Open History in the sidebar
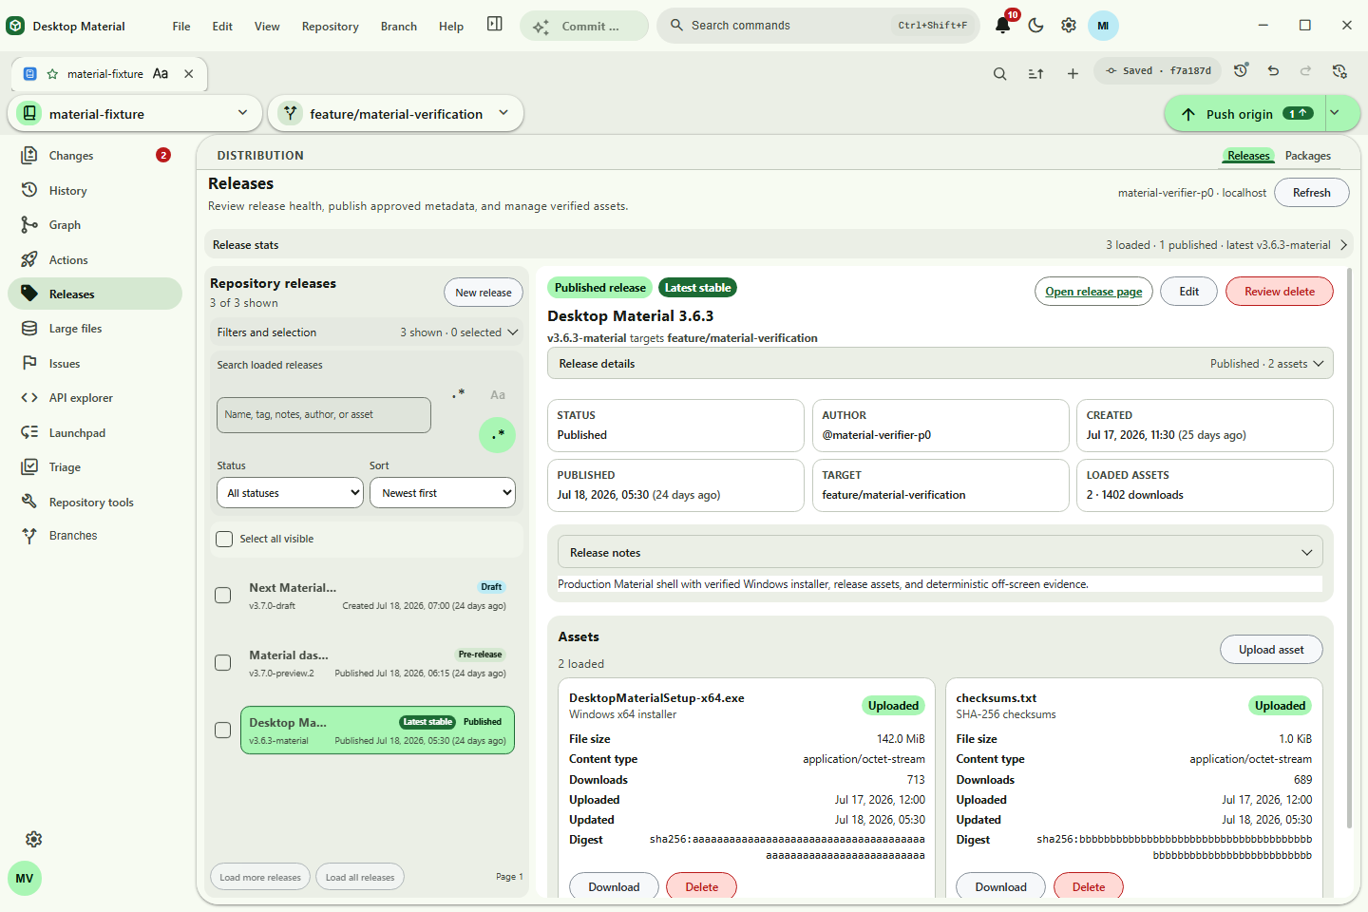 pos(95,191)
